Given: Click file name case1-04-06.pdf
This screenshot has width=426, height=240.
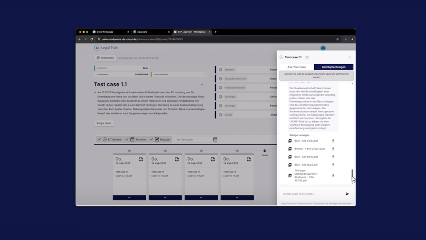Looking at the screenshot, I should 160,176.
